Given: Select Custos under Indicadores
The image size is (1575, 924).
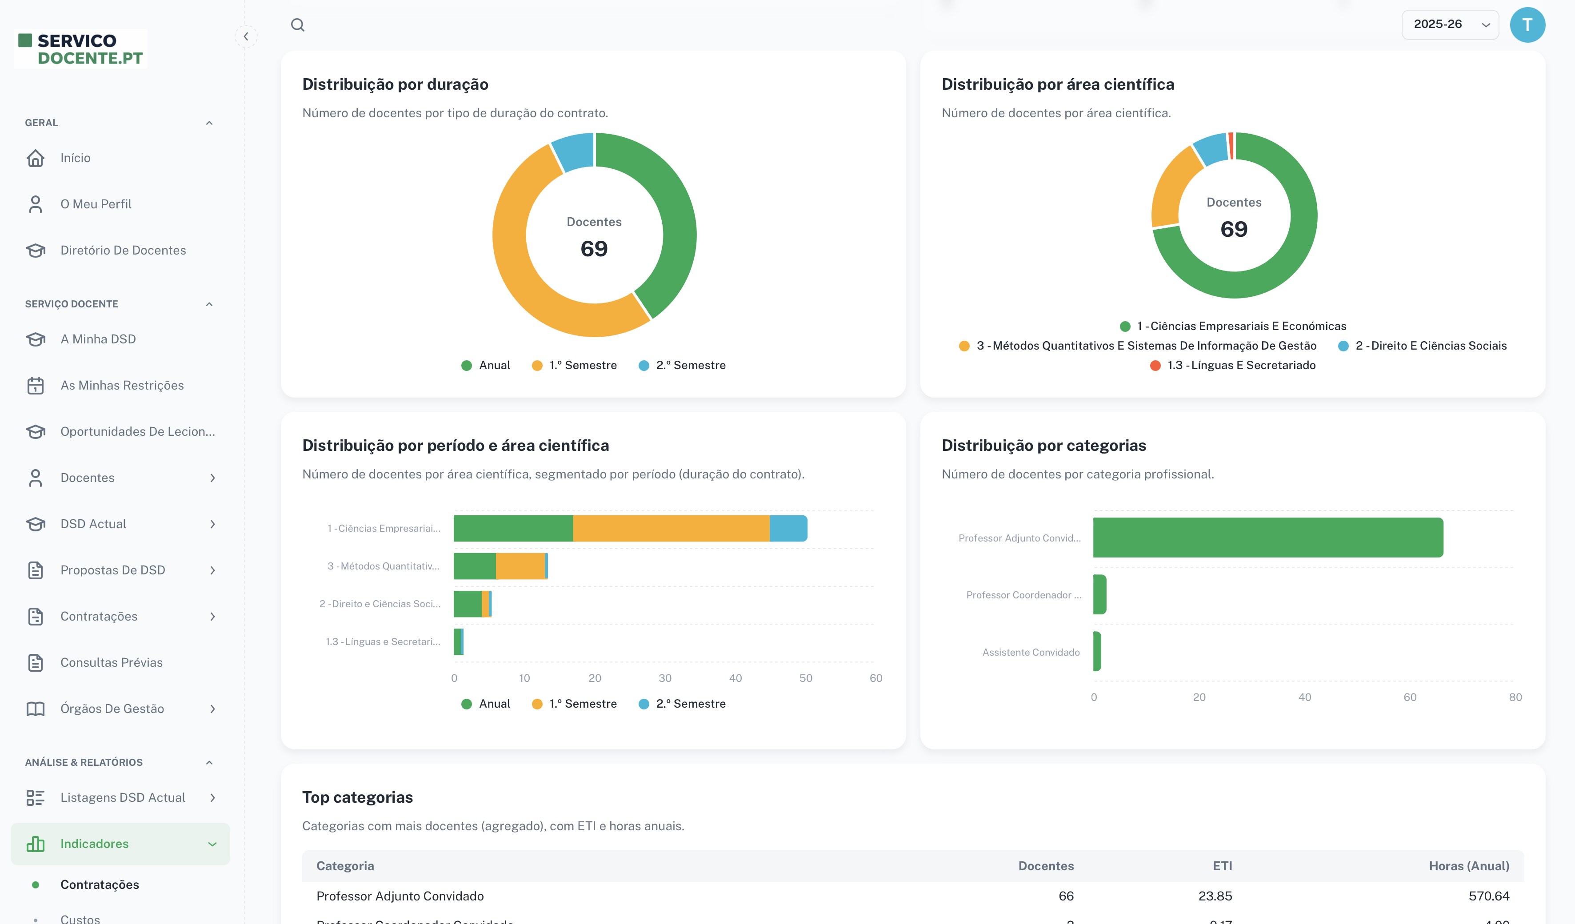Looking at the screenshot, I should [80, 918].
